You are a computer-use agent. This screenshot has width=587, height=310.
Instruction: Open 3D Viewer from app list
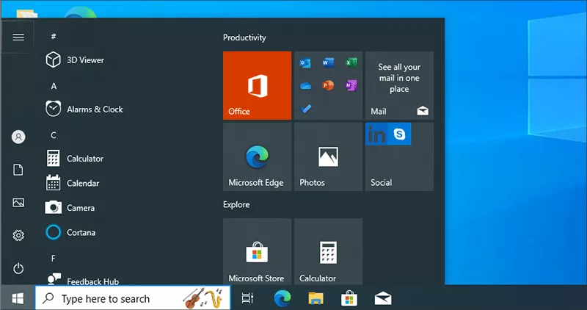click(x=75, y=60)
